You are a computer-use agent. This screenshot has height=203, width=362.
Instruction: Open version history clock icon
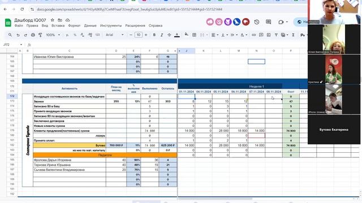257,22
